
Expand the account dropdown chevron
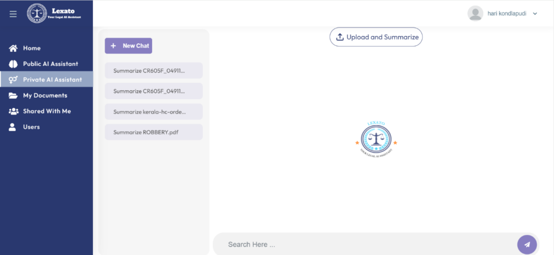tap(535, 14)
